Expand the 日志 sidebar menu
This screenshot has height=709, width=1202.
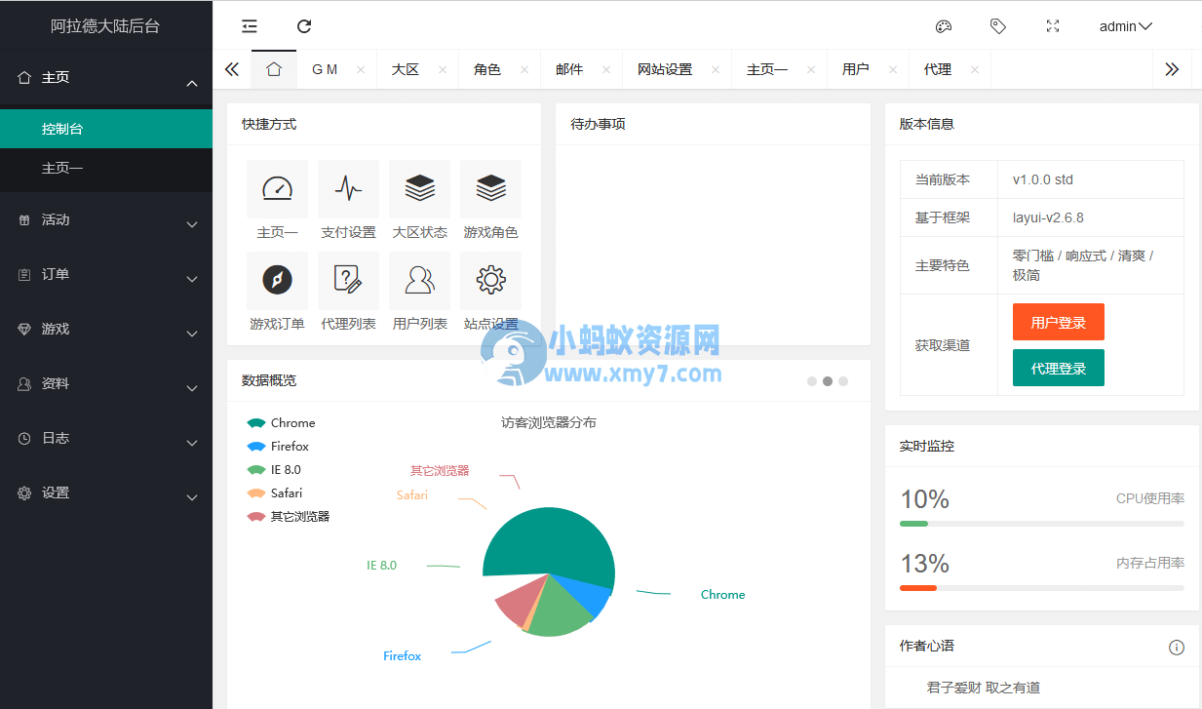pos(106,439)
